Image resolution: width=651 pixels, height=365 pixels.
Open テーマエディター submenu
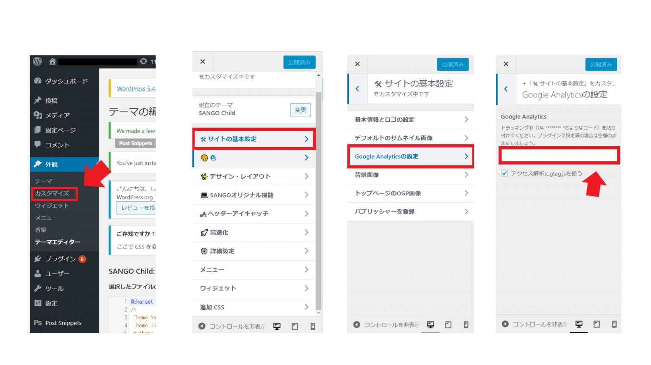pos(57,242)
